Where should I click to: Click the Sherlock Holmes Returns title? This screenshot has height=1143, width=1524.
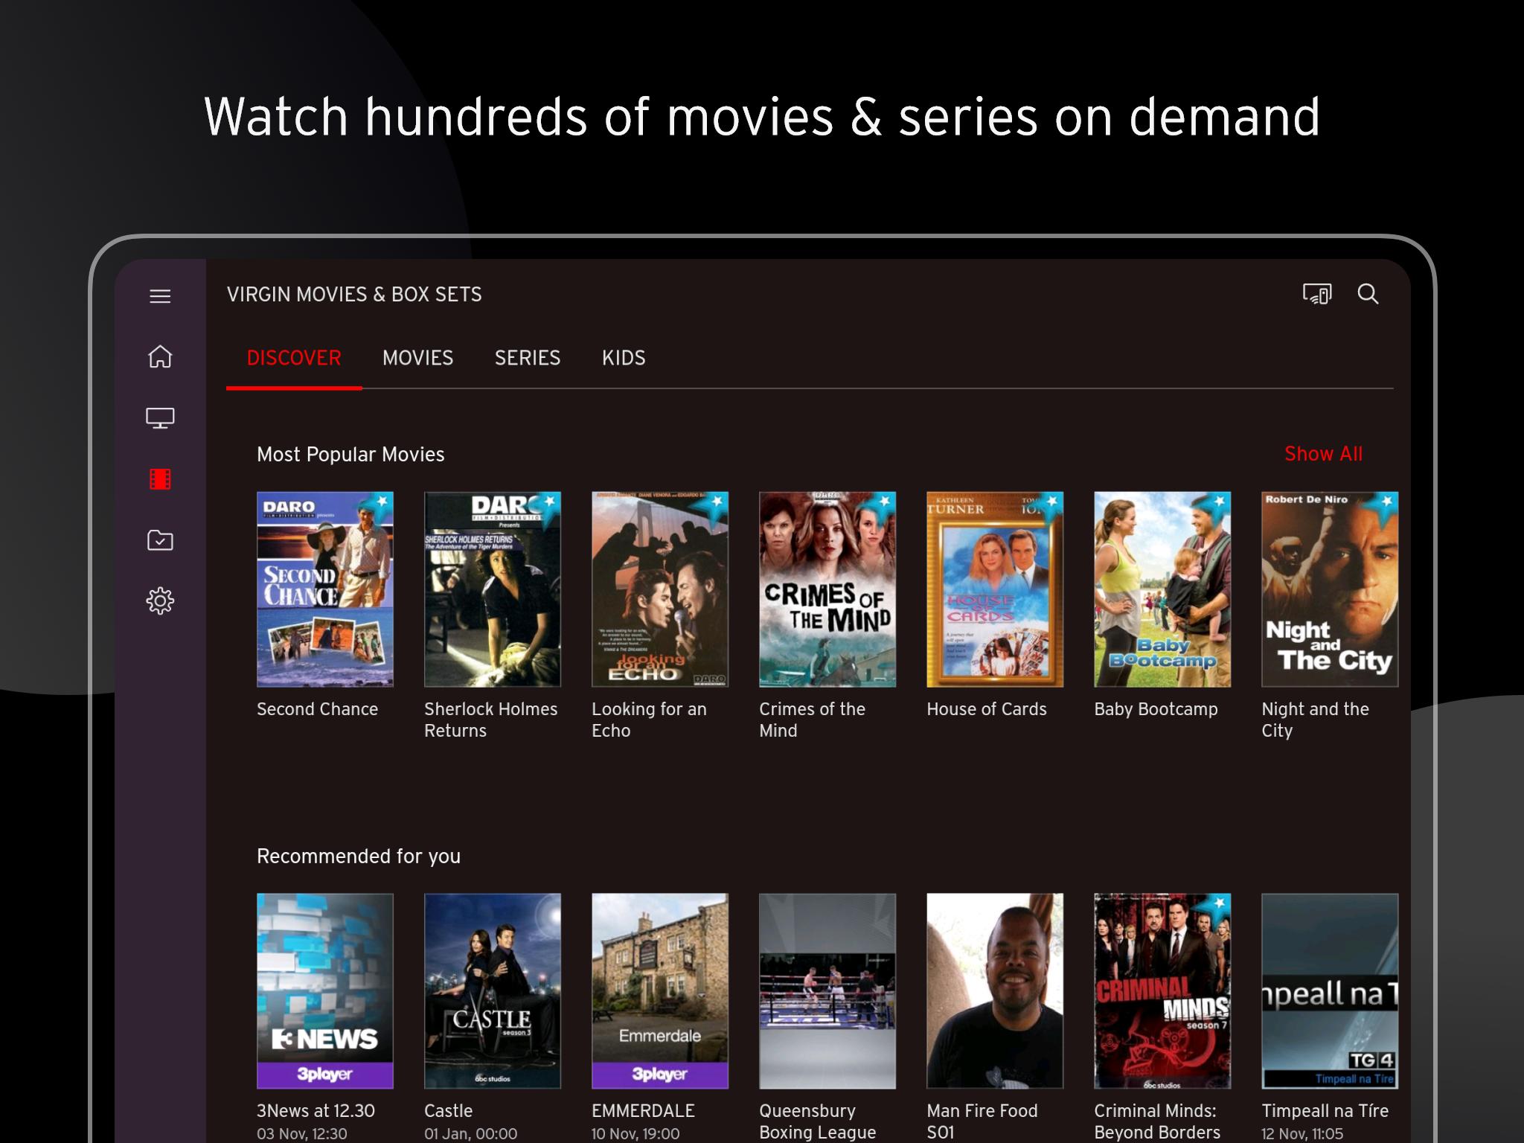point(490,720)
